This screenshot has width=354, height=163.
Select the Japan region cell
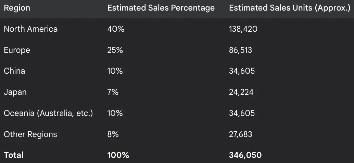click(x=15, y=92)
